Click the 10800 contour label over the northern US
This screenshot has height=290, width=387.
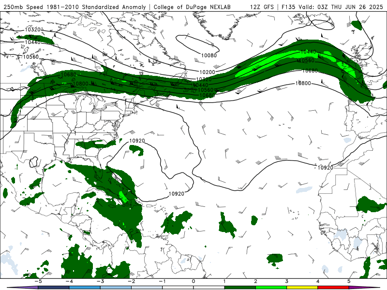(81, 84)
